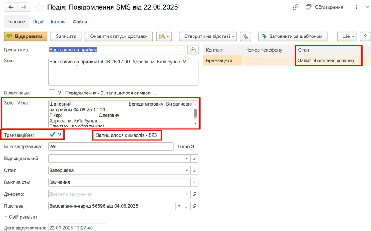
Task: Click the template insert icon beside Група тема
Action: click(193, 50)
